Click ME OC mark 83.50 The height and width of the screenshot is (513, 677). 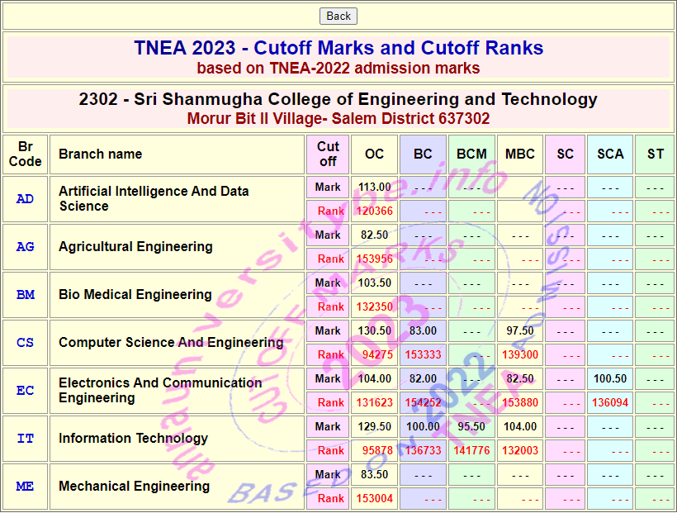tap(374, 474)
